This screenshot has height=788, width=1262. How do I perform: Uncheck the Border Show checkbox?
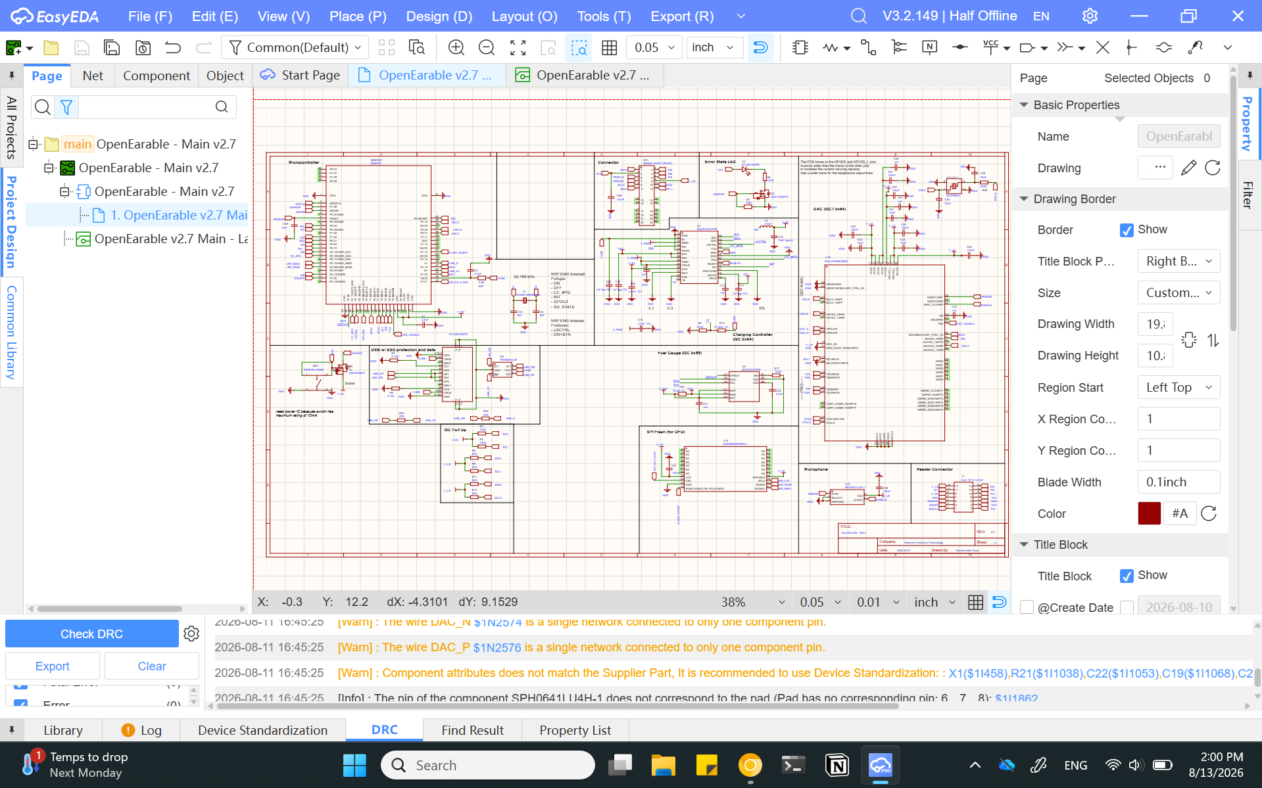click(x=1127, y=230)
